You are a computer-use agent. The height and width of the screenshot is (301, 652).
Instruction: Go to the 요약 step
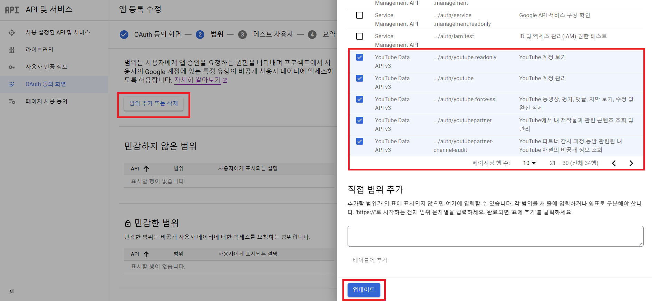tap(329, 34)
